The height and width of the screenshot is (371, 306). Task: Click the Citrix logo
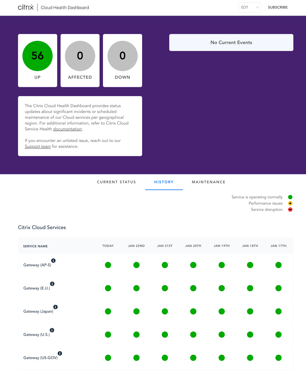pos(26,7)
